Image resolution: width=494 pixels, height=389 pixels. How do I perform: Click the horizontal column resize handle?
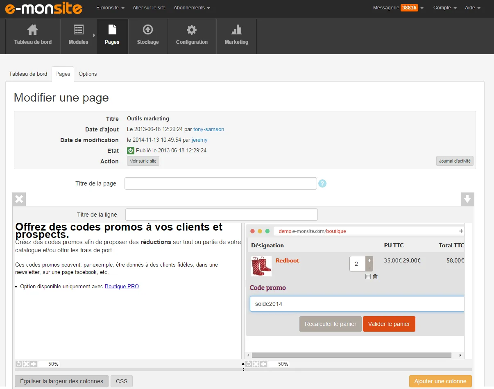[243, 364]
